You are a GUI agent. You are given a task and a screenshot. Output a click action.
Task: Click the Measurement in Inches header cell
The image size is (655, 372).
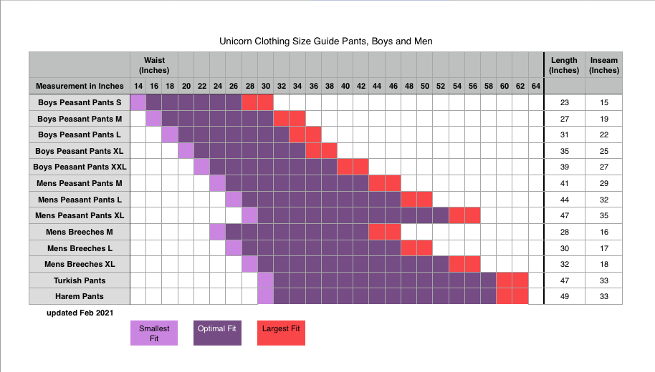pyautogui.click(x=79, y=86)
